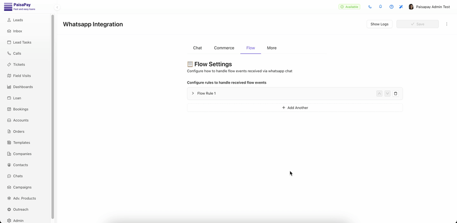Open notifications bell icon

[380, 7]
